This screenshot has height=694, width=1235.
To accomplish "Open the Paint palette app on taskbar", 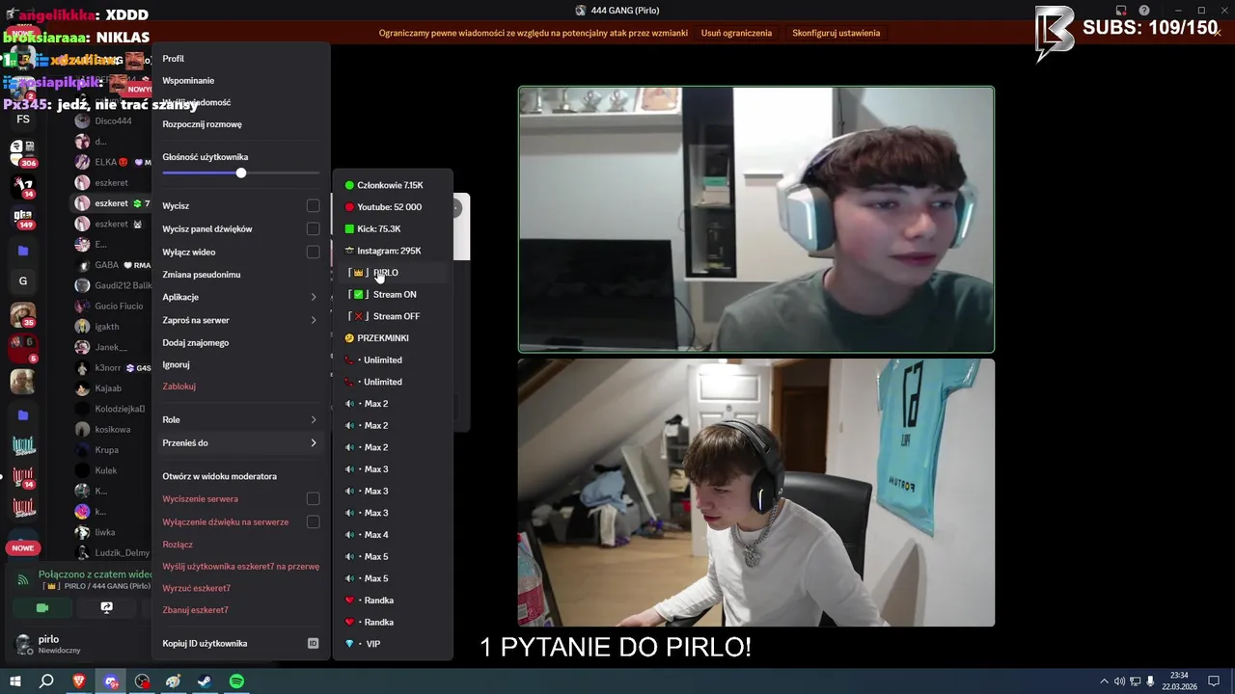I will (x=174, y=681).
